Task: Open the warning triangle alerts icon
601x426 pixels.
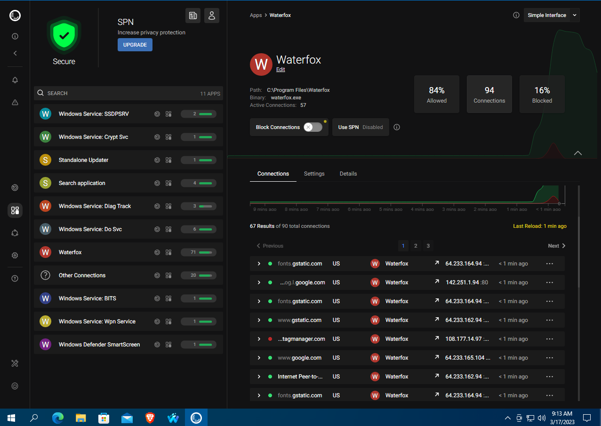Action: 15,102
